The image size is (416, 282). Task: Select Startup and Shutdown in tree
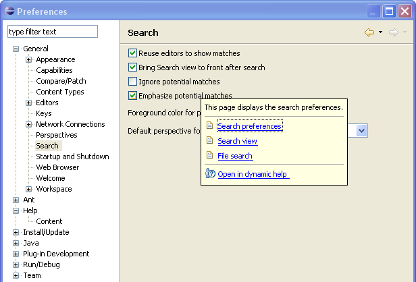click(x=72, y=157)
